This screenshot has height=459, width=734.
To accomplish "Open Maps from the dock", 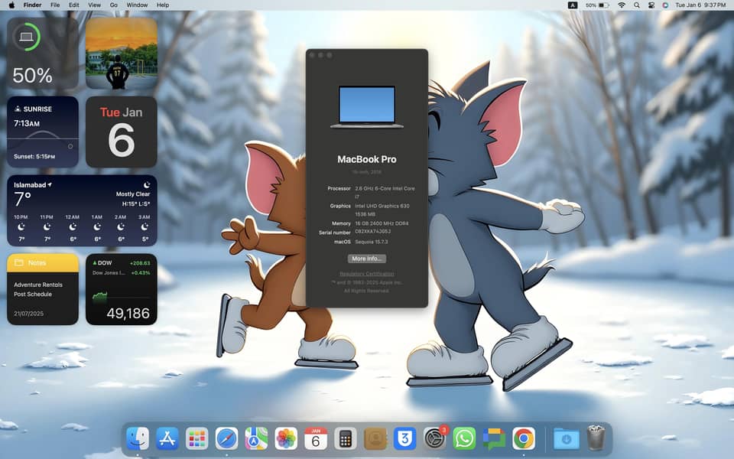I will [256, 438].
